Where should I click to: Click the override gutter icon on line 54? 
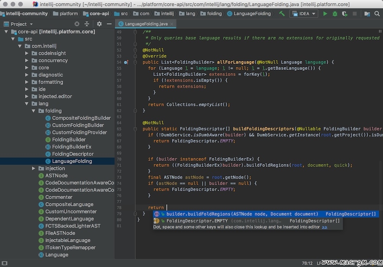click(126, 62)
